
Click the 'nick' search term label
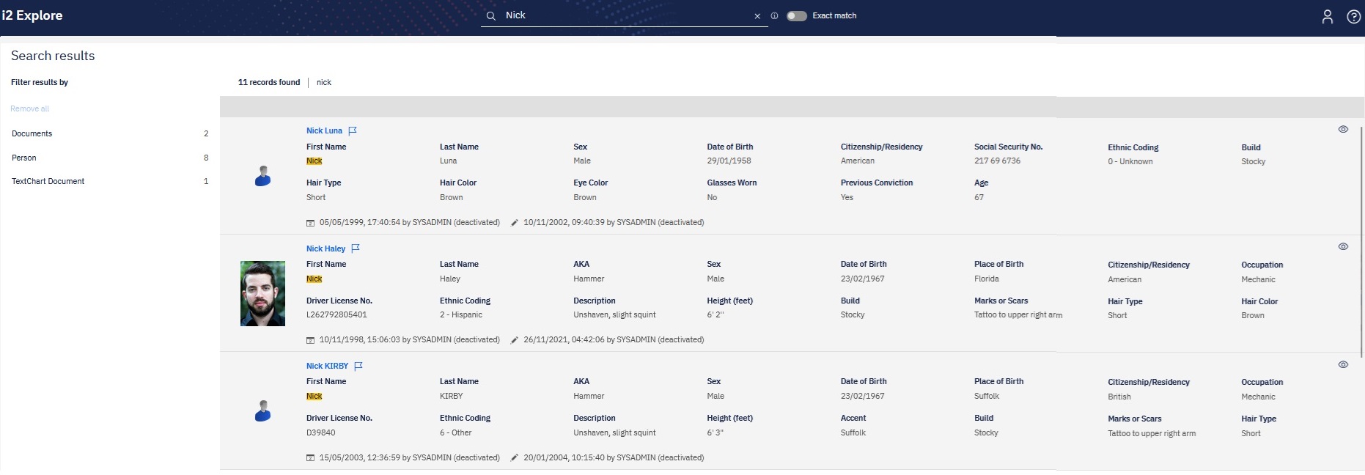pyautogui.click(x=324, y=82)
